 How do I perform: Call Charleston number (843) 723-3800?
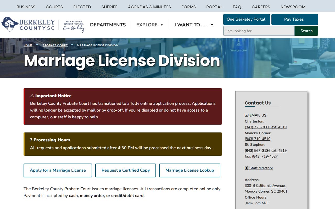[x=266, y=127]
